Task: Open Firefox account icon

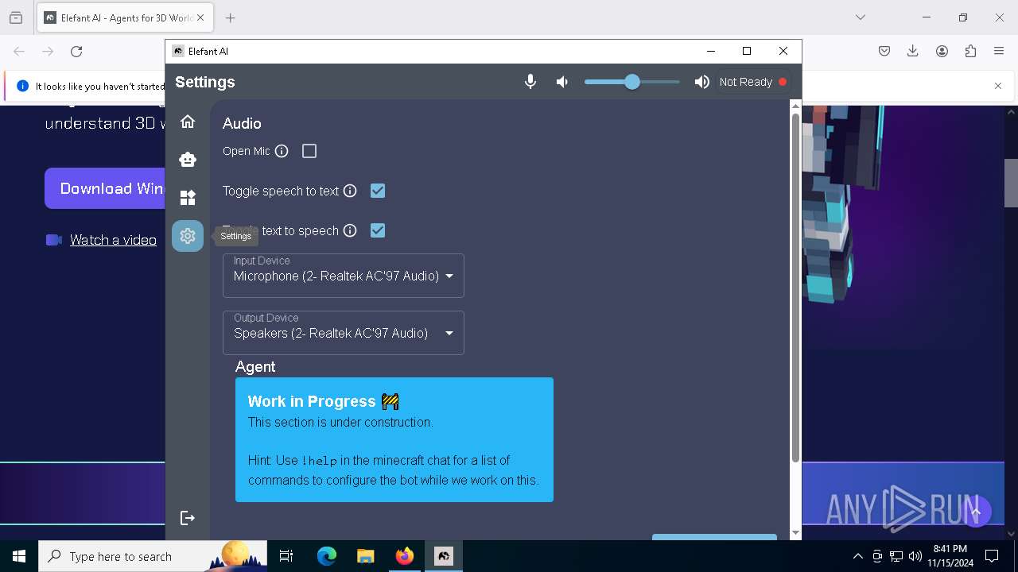Action: pyautogui.click(x=942, y=52)
